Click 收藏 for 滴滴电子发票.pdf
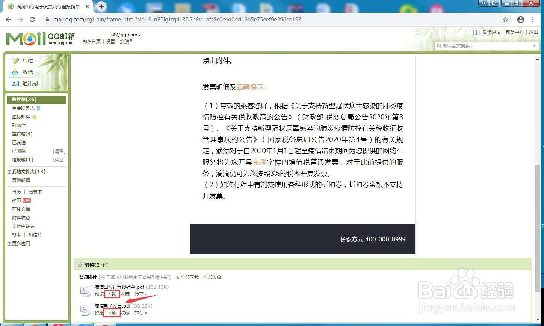544x326 pixels. tap(125, 313)
